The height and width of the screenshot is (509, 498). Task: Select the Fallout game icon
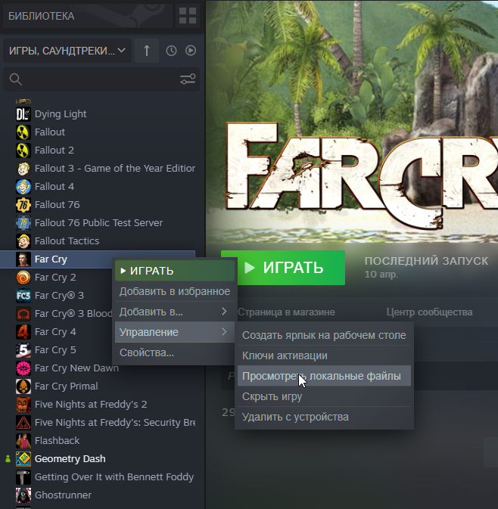click(23, 132)
